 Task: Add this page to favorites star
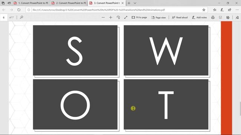click(204, 10)
